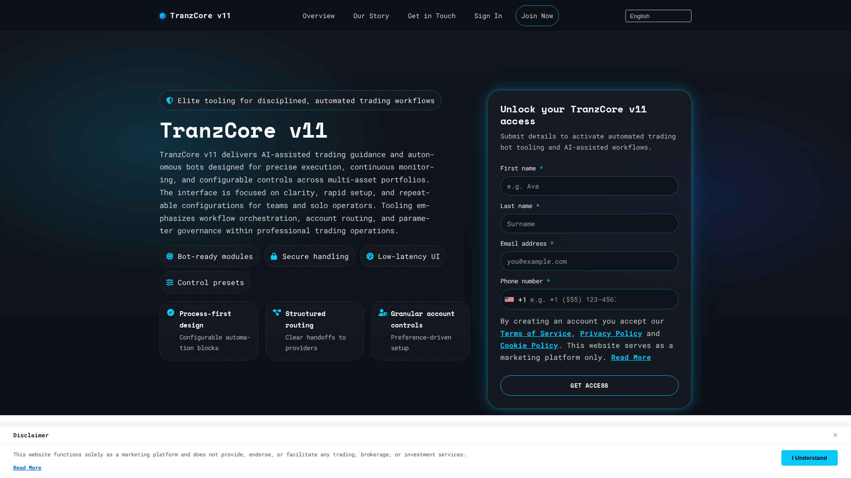Click the Unlock your TranzCore v11 access heading
Screen dimensions: 851x478
pyautogui.click(x=574, y=115)
